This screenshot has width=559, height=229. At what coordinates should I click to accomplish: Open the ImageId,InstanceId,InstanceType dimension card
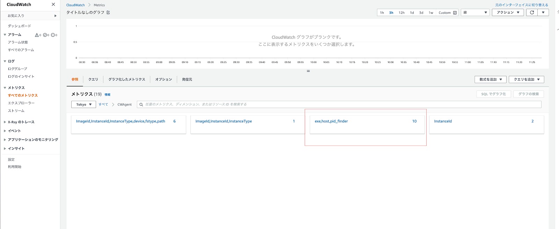248,124
